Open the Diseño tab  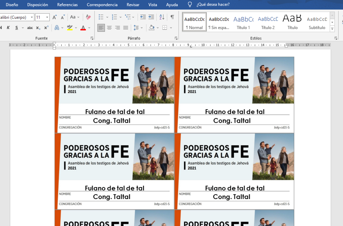click(12, 4)
